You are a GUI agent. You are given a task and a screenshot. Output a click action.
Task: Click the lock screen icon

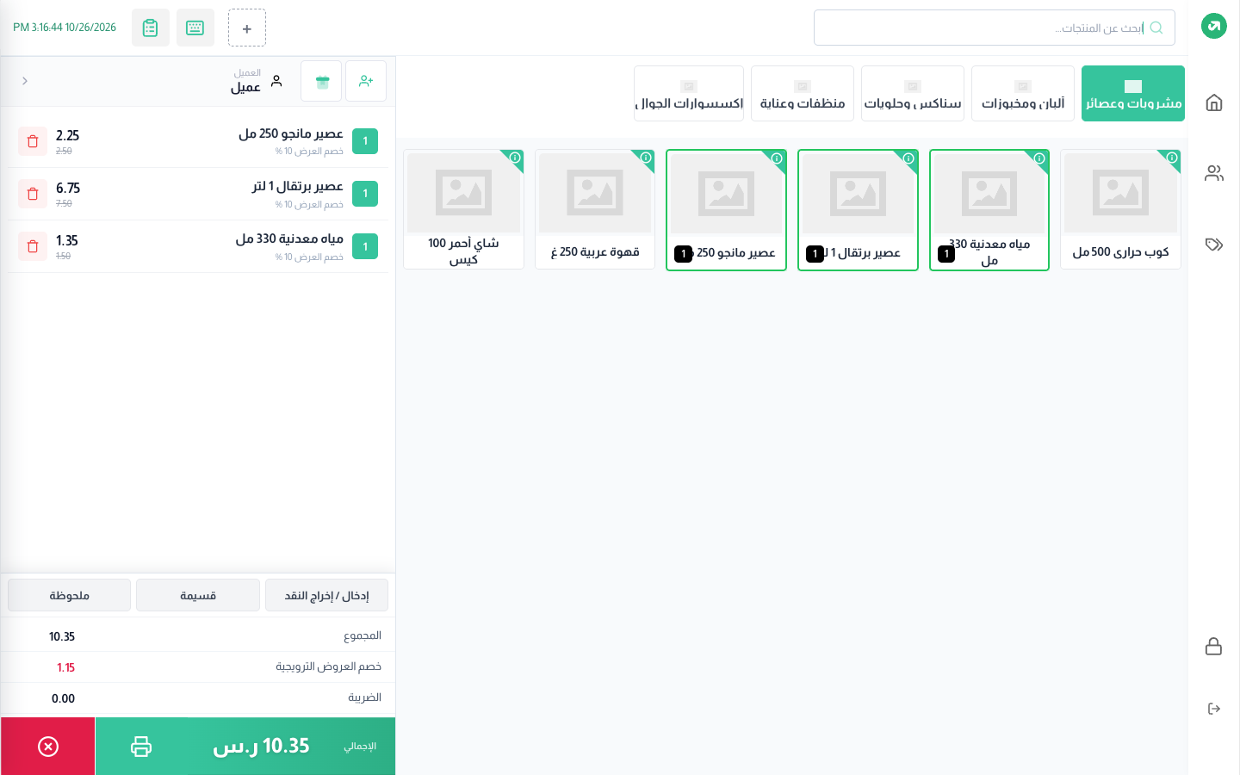pyautogui.click(x=1213, y=647)
